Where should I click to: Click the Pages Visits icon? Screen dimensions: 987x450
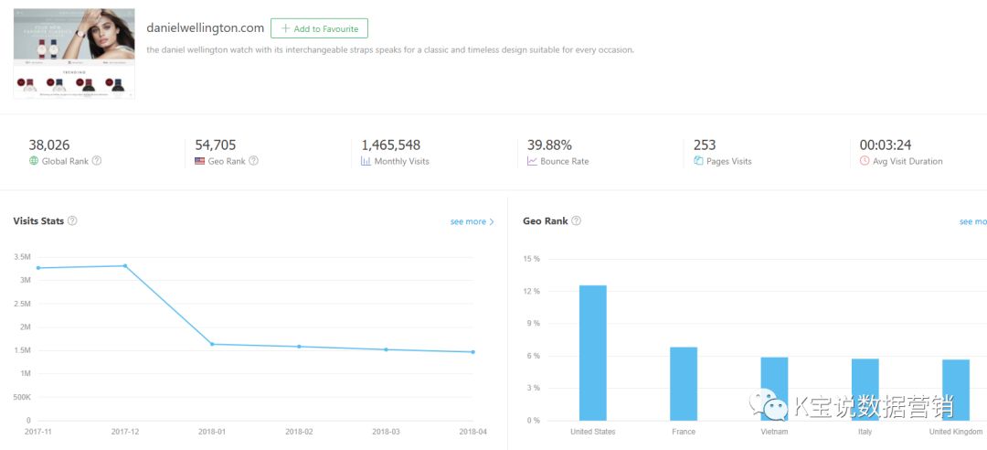698,161
